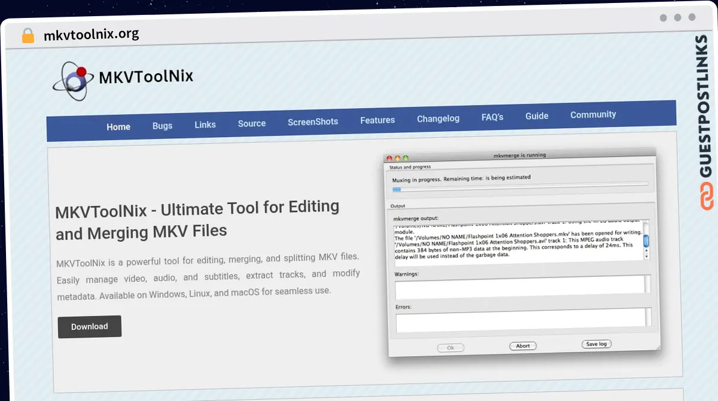This screenshot has height=401, width=718.
Task: Click inside the Warnings text box
Action: click(x=518, y=286)
